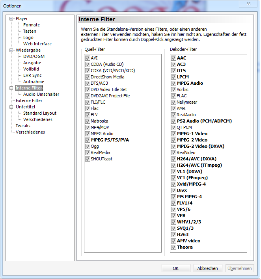Toggle the SHOUTcast source filter
Viewport: 261px width, 279px height.
point(88,159)
